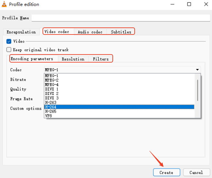212x178 pixels.
Task: Check Keep original video track
Action: tap(9, 50)
